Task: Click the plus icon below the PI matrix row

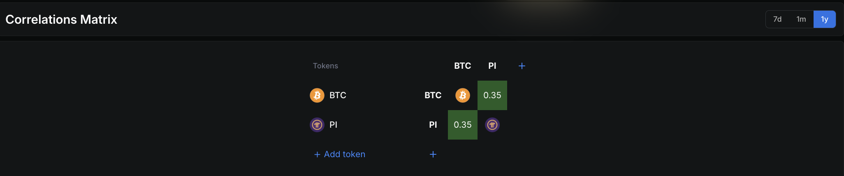Action: tap(433, 154)
